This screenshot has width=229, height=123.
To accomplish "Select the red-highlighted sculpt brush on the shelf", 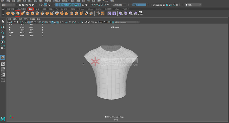I will pyautogui.click(x=17, y=13).
